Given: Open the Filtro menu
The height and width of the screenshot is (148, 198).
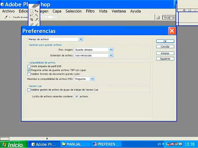Looking at the screenshot, I should click(x=90, y=11).
